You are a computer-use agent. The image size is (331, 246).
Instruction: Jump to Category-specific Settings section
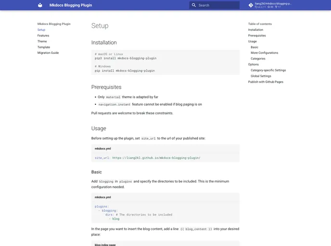(268, 70)
